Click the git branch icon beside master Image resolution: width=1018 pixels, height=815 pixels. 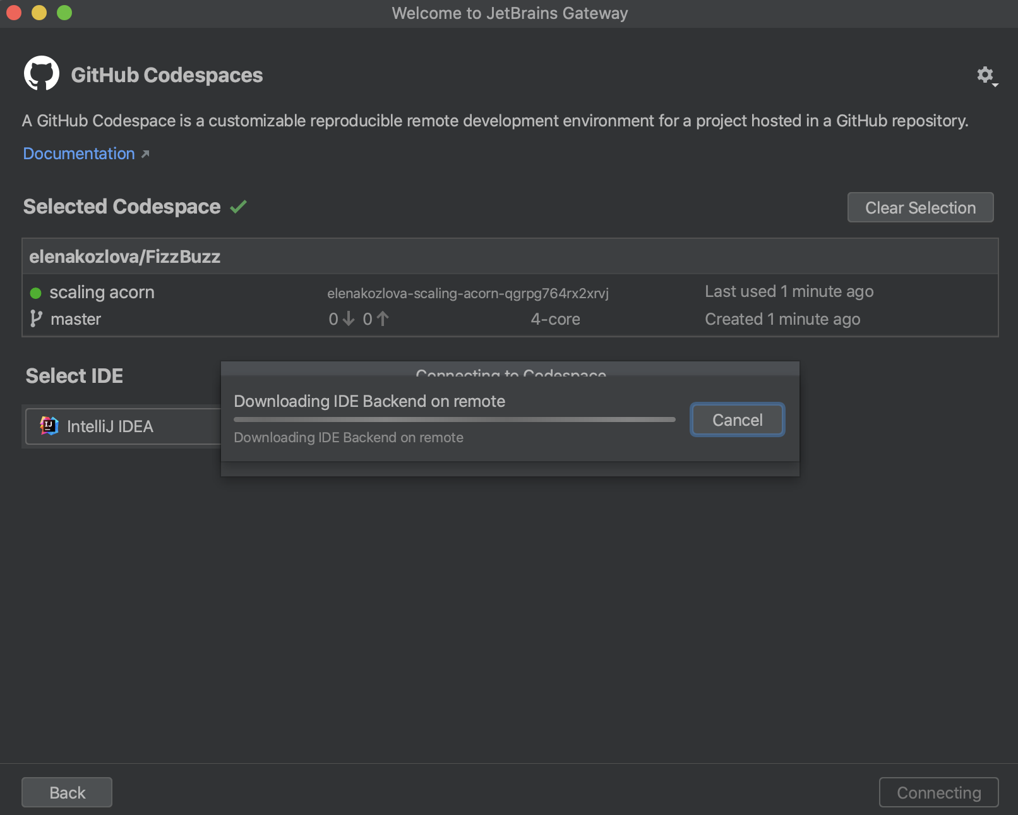tap(36, 319)
